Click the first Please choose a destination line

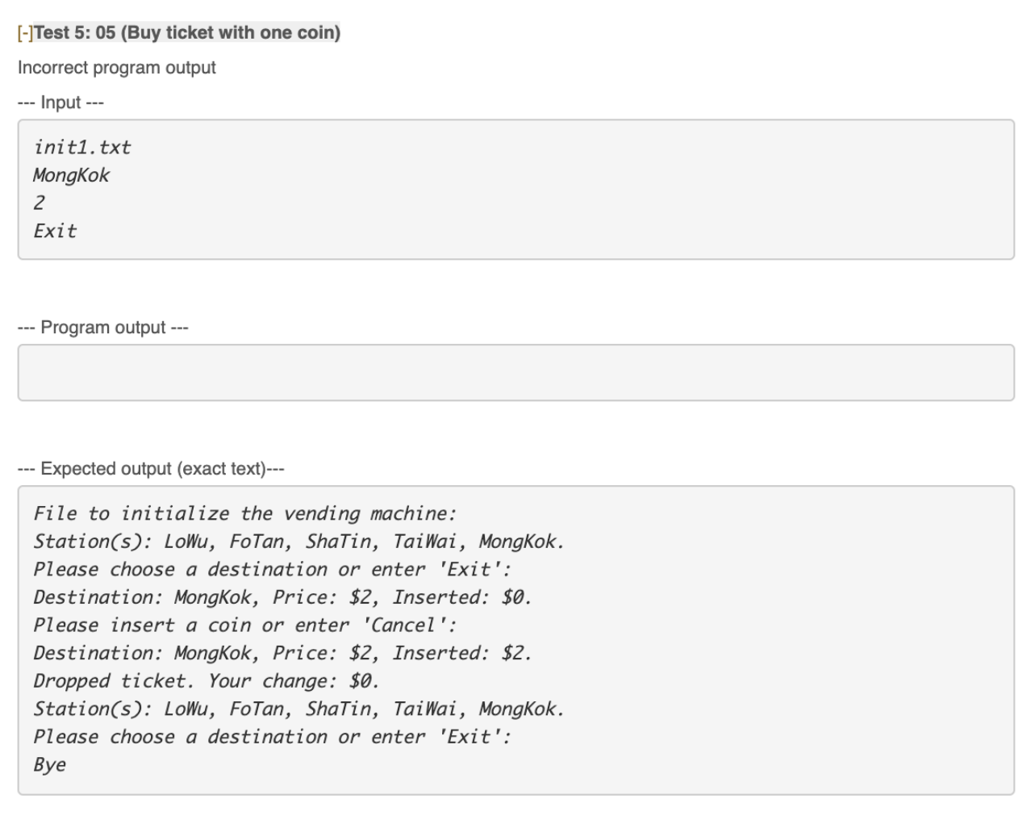coord(273,570)
